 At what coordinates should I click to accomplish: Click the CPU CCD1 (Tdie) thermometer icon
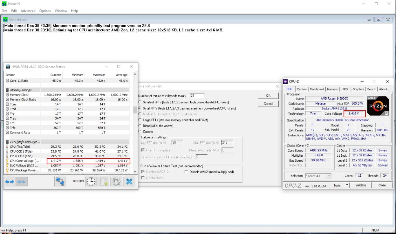pos(7,151)
